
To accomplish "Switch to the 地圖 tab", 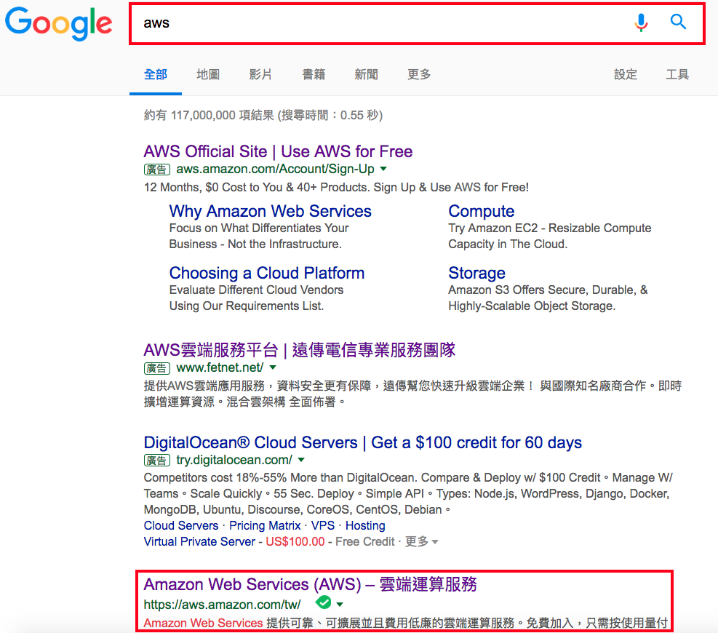I will (208, 74).
